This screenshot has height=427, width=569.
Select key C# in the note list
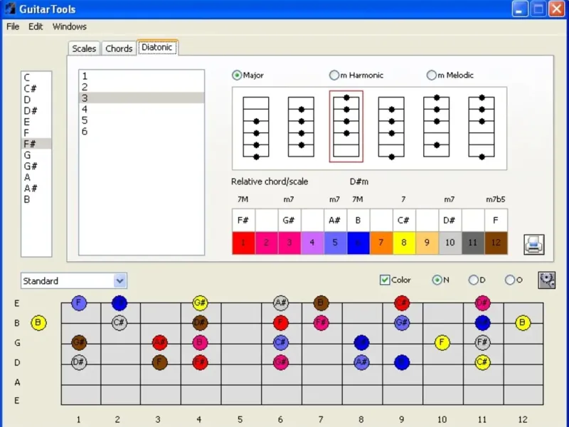point(36,88)
